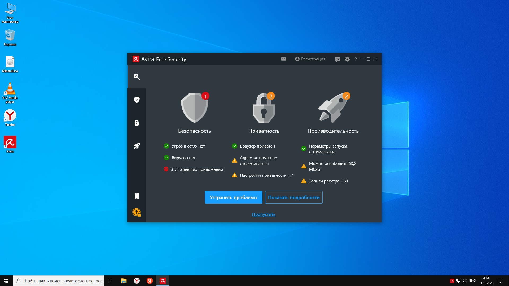
Task: Click the Приватность padlock graphic
Action: [264, 108]
